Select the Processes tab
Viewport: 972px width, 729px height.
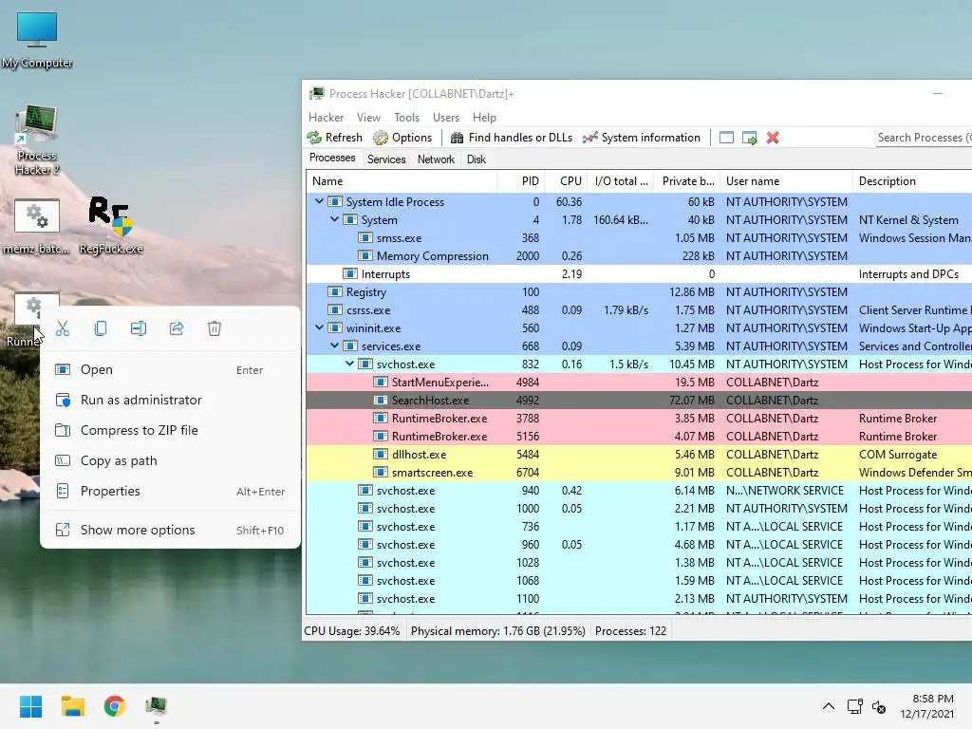[332, 159]
